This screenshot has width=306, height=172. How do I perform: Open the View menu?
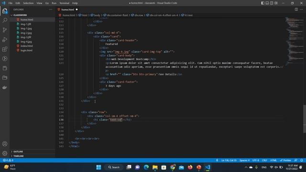click(39, 3)
